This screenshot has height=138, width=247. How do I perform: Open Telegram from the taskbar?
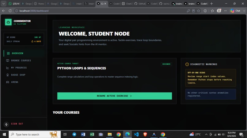point(74,134)
